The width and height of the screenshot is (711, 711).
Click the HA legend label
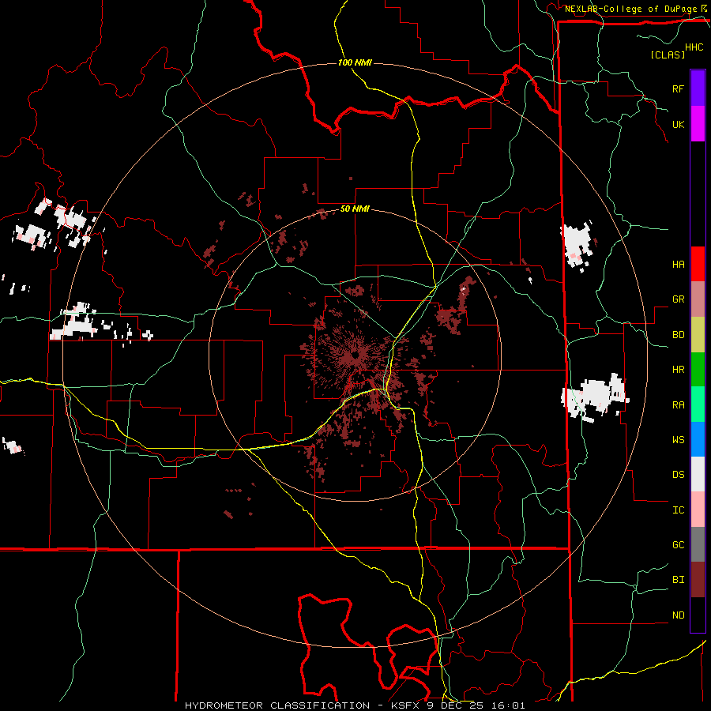coord(678,264)
